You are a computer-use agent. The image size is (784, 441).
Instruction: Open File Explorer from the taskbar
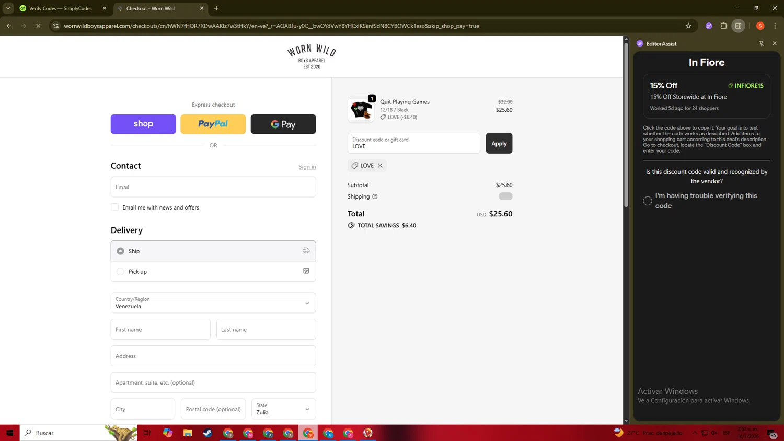188,433
